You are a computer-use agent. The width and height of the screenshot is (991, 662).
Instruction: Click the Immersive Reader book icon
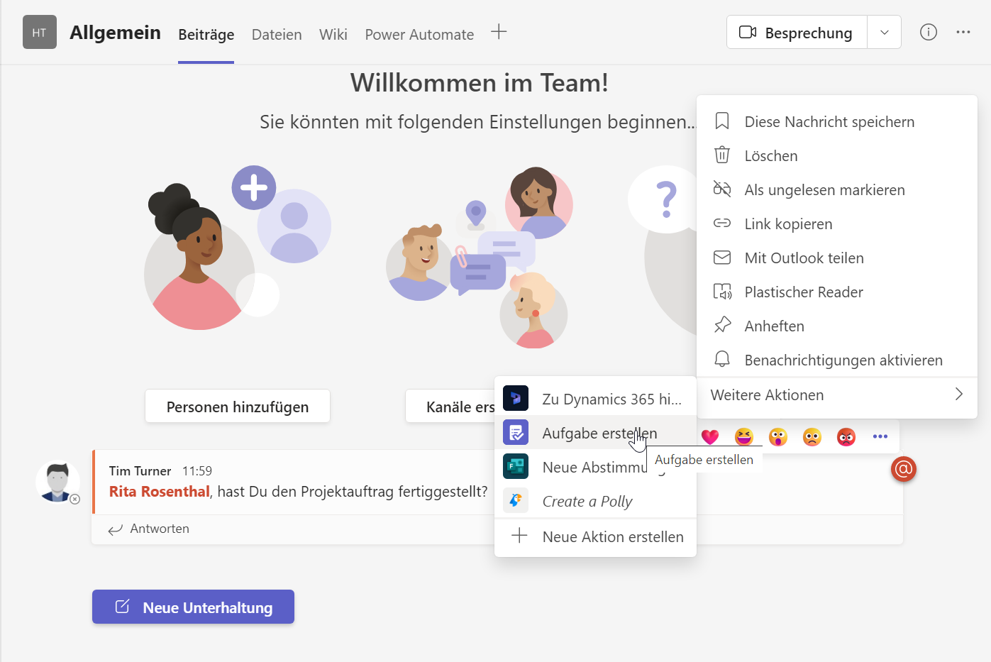[x=722, y=291]
